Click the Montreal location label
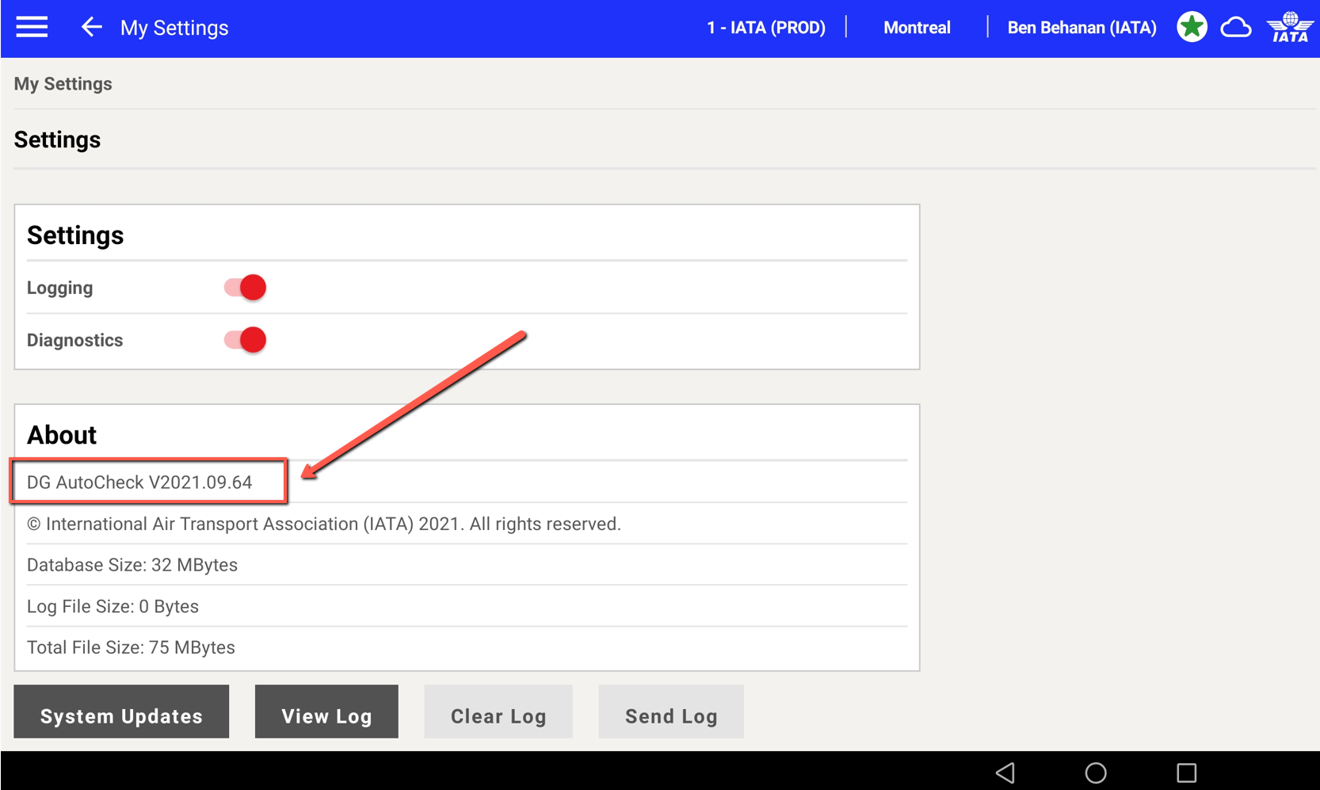This screenshot has height=790, width=1320. coord(917,28)
